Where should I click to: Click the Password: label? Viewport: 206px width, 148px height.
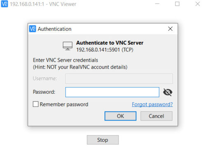44,92
